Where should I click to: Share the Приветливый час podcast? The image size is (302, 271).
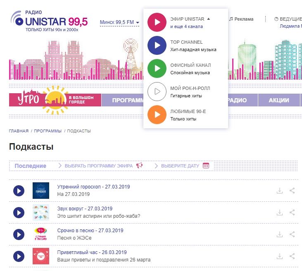292,256
